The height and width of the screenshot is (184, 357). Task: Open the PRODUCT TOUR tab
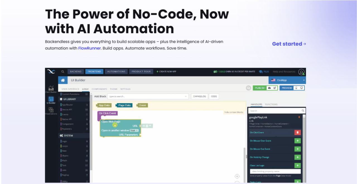(x=141, y=72)
